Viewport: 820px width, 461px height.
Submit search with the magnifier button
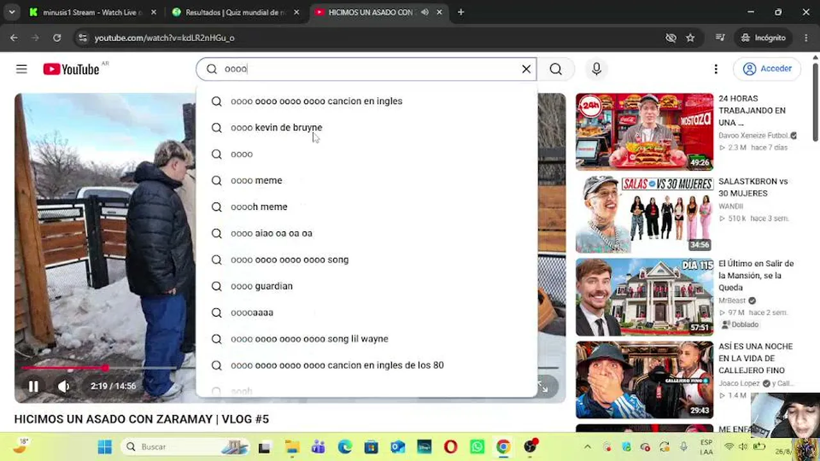(x=555, y=69)
